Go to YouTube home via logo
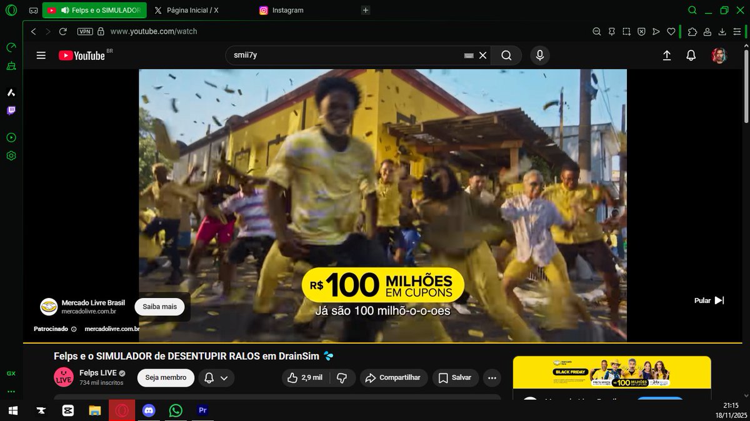 pos(82,56)
